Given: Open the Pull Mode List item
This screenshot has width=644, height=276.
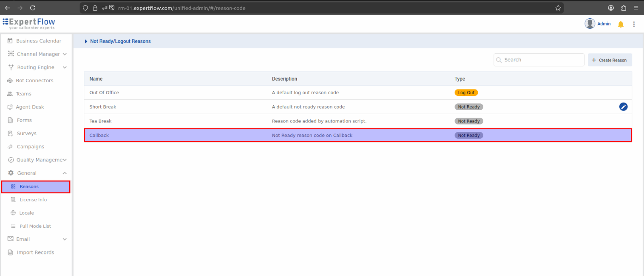Looking at the screenshot, I should [x=35, y=226].
